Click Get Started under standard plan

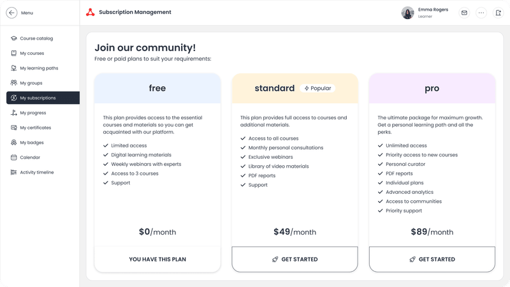coord(295,260)
